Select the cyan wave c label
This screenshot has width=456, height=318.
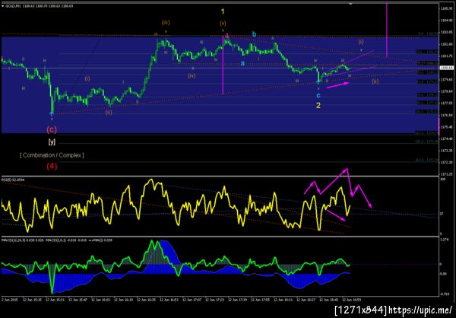pyautogui.click(x=318, y=95)
